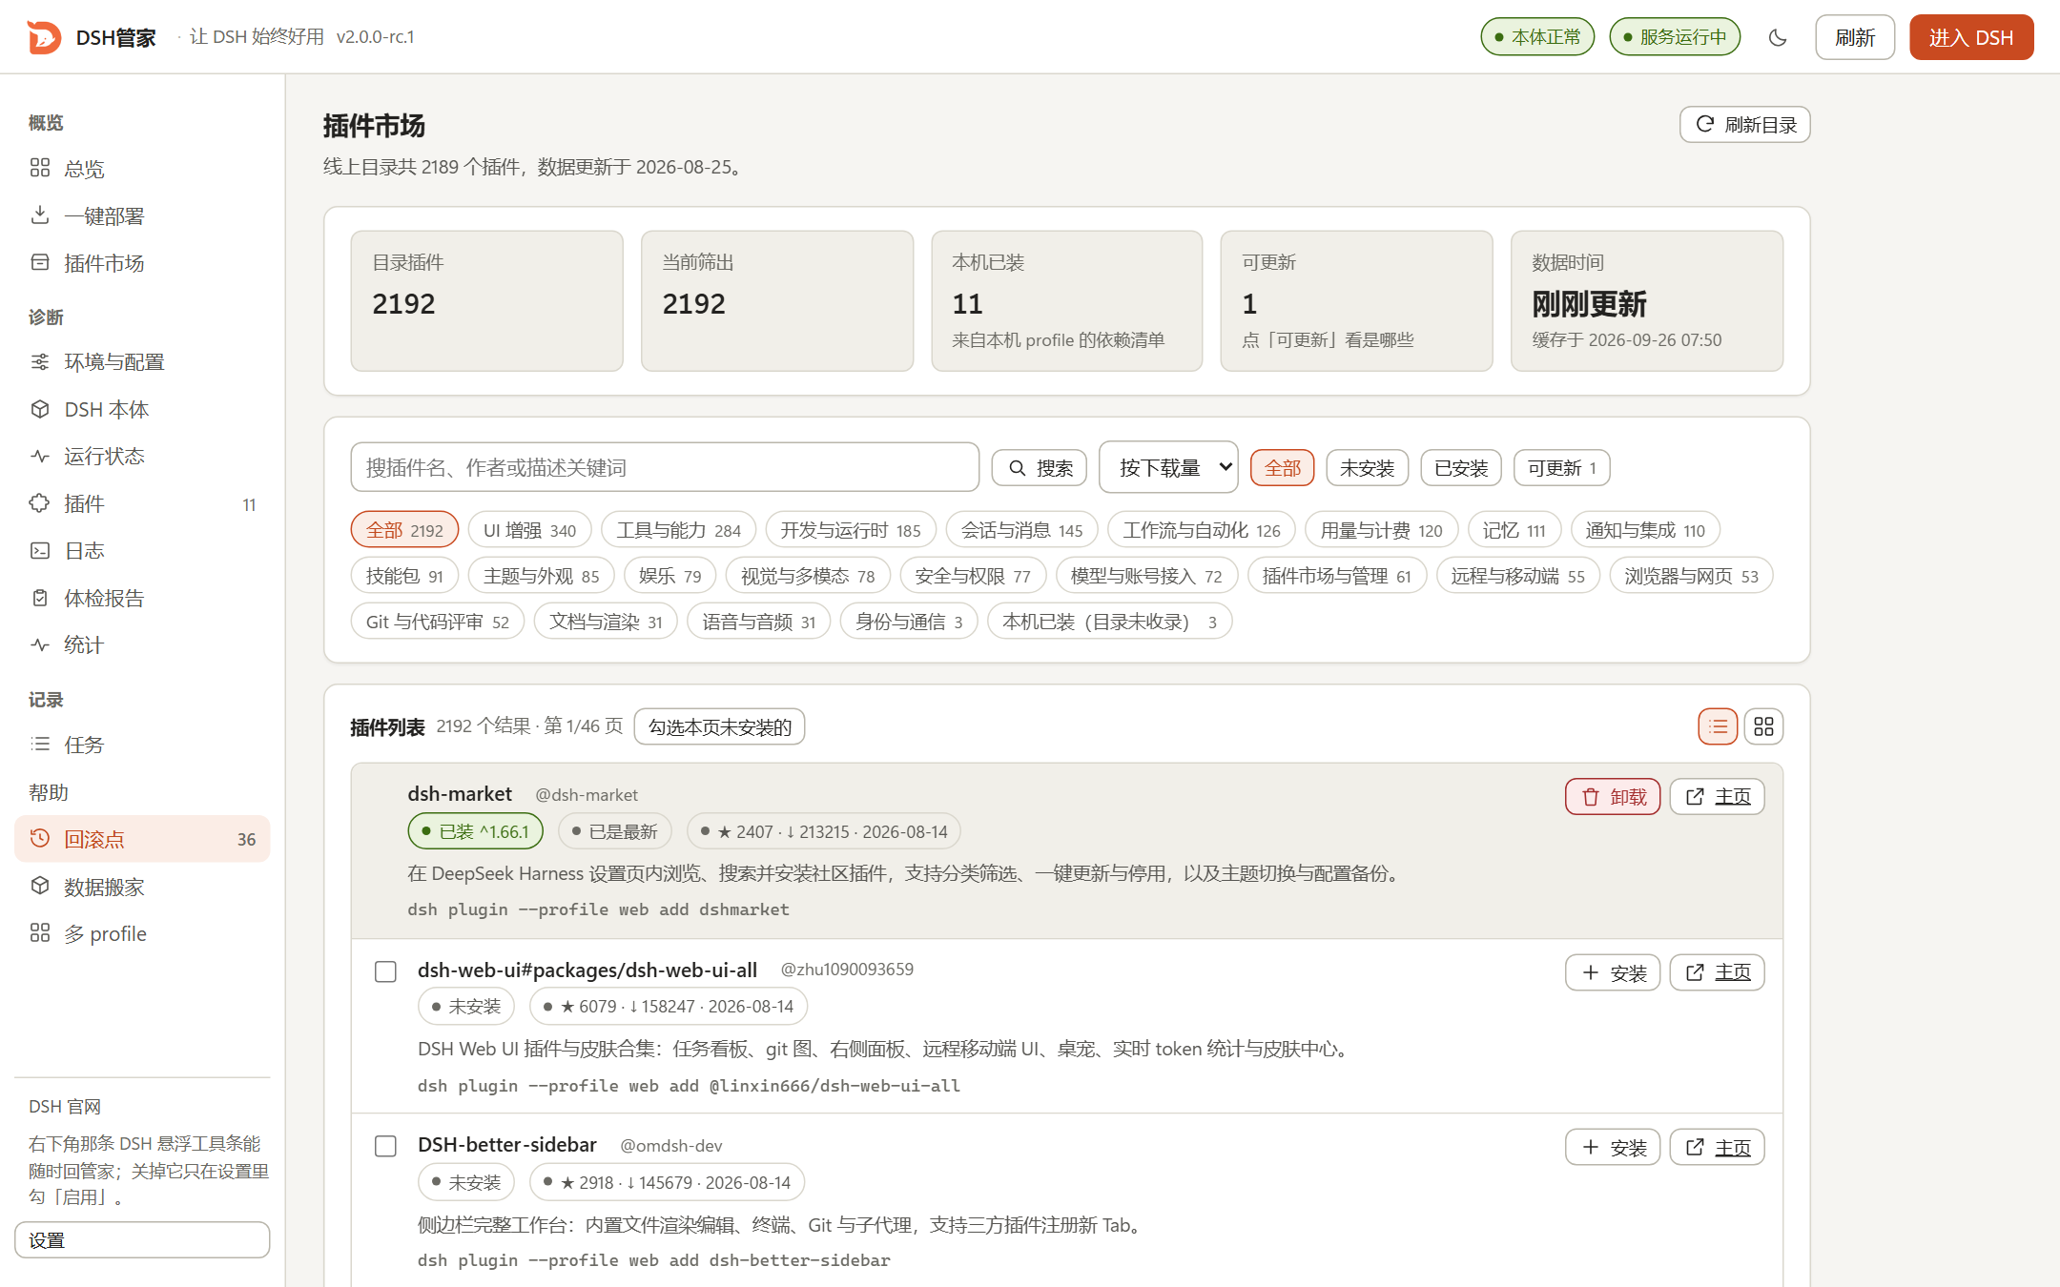Select 可更新 install filter
Viewport: 2060px width, 1287px height.
1562,468
